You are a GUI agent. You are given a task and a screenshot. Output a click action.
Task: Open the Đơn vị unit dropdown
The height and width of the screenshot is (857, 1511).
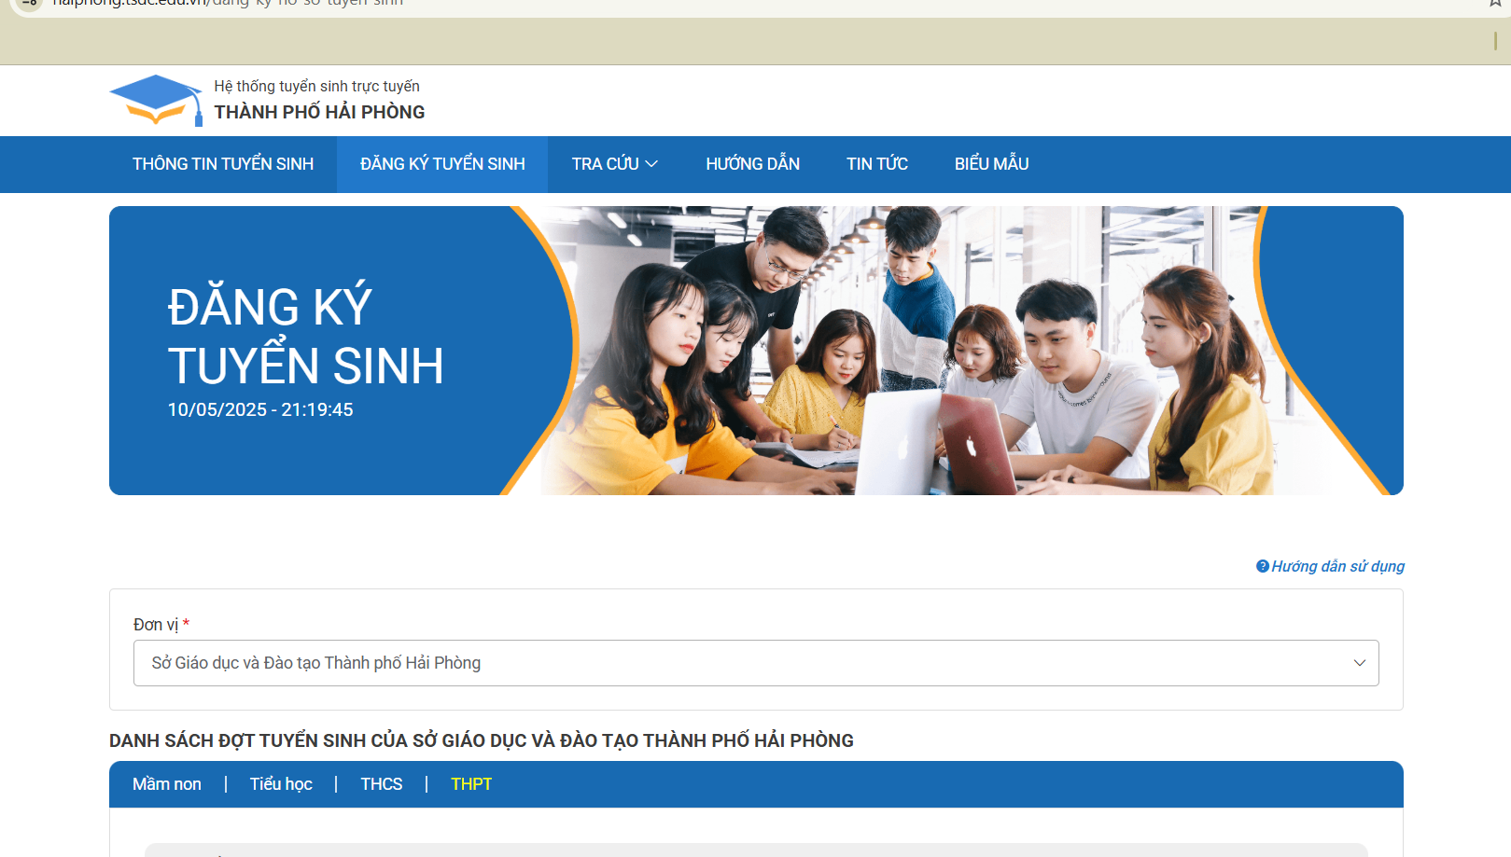(754, 663)
